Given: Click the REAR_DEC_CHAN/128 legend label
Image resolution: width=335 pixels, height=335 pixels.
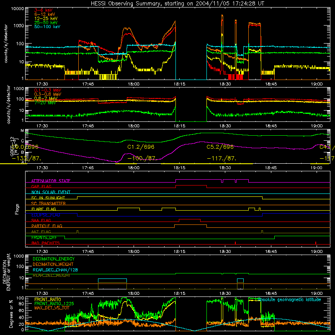Looking at the screenshot, I should (x=55, y=270).
